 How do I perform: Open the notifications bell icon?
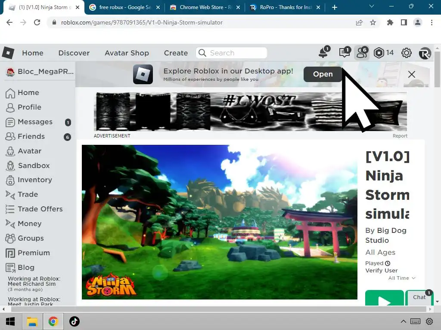[324, 52]
